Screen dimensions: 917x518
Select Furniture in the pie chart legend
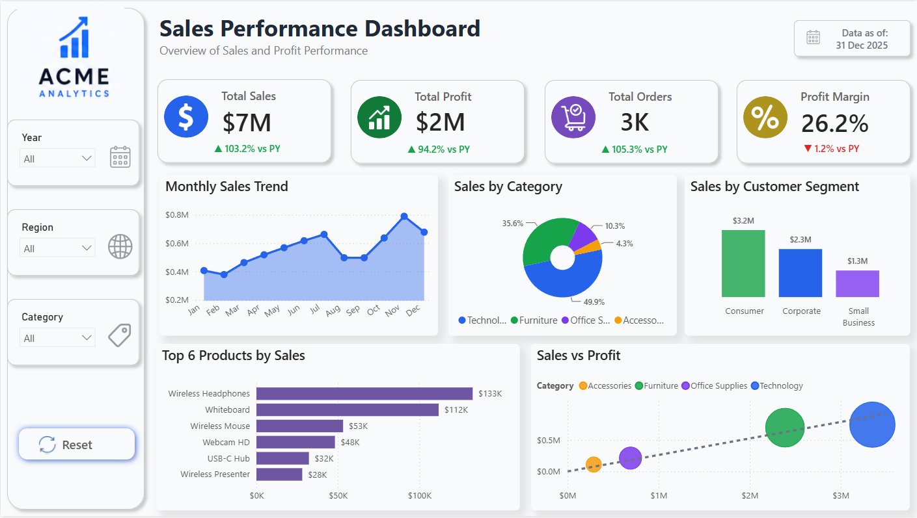[534, 320]
